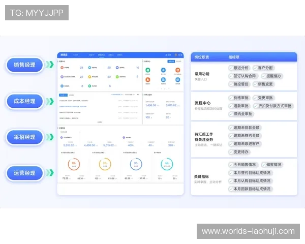Click the purple icon heading the right metrics group
305x244 pixels.
point(124,137)
